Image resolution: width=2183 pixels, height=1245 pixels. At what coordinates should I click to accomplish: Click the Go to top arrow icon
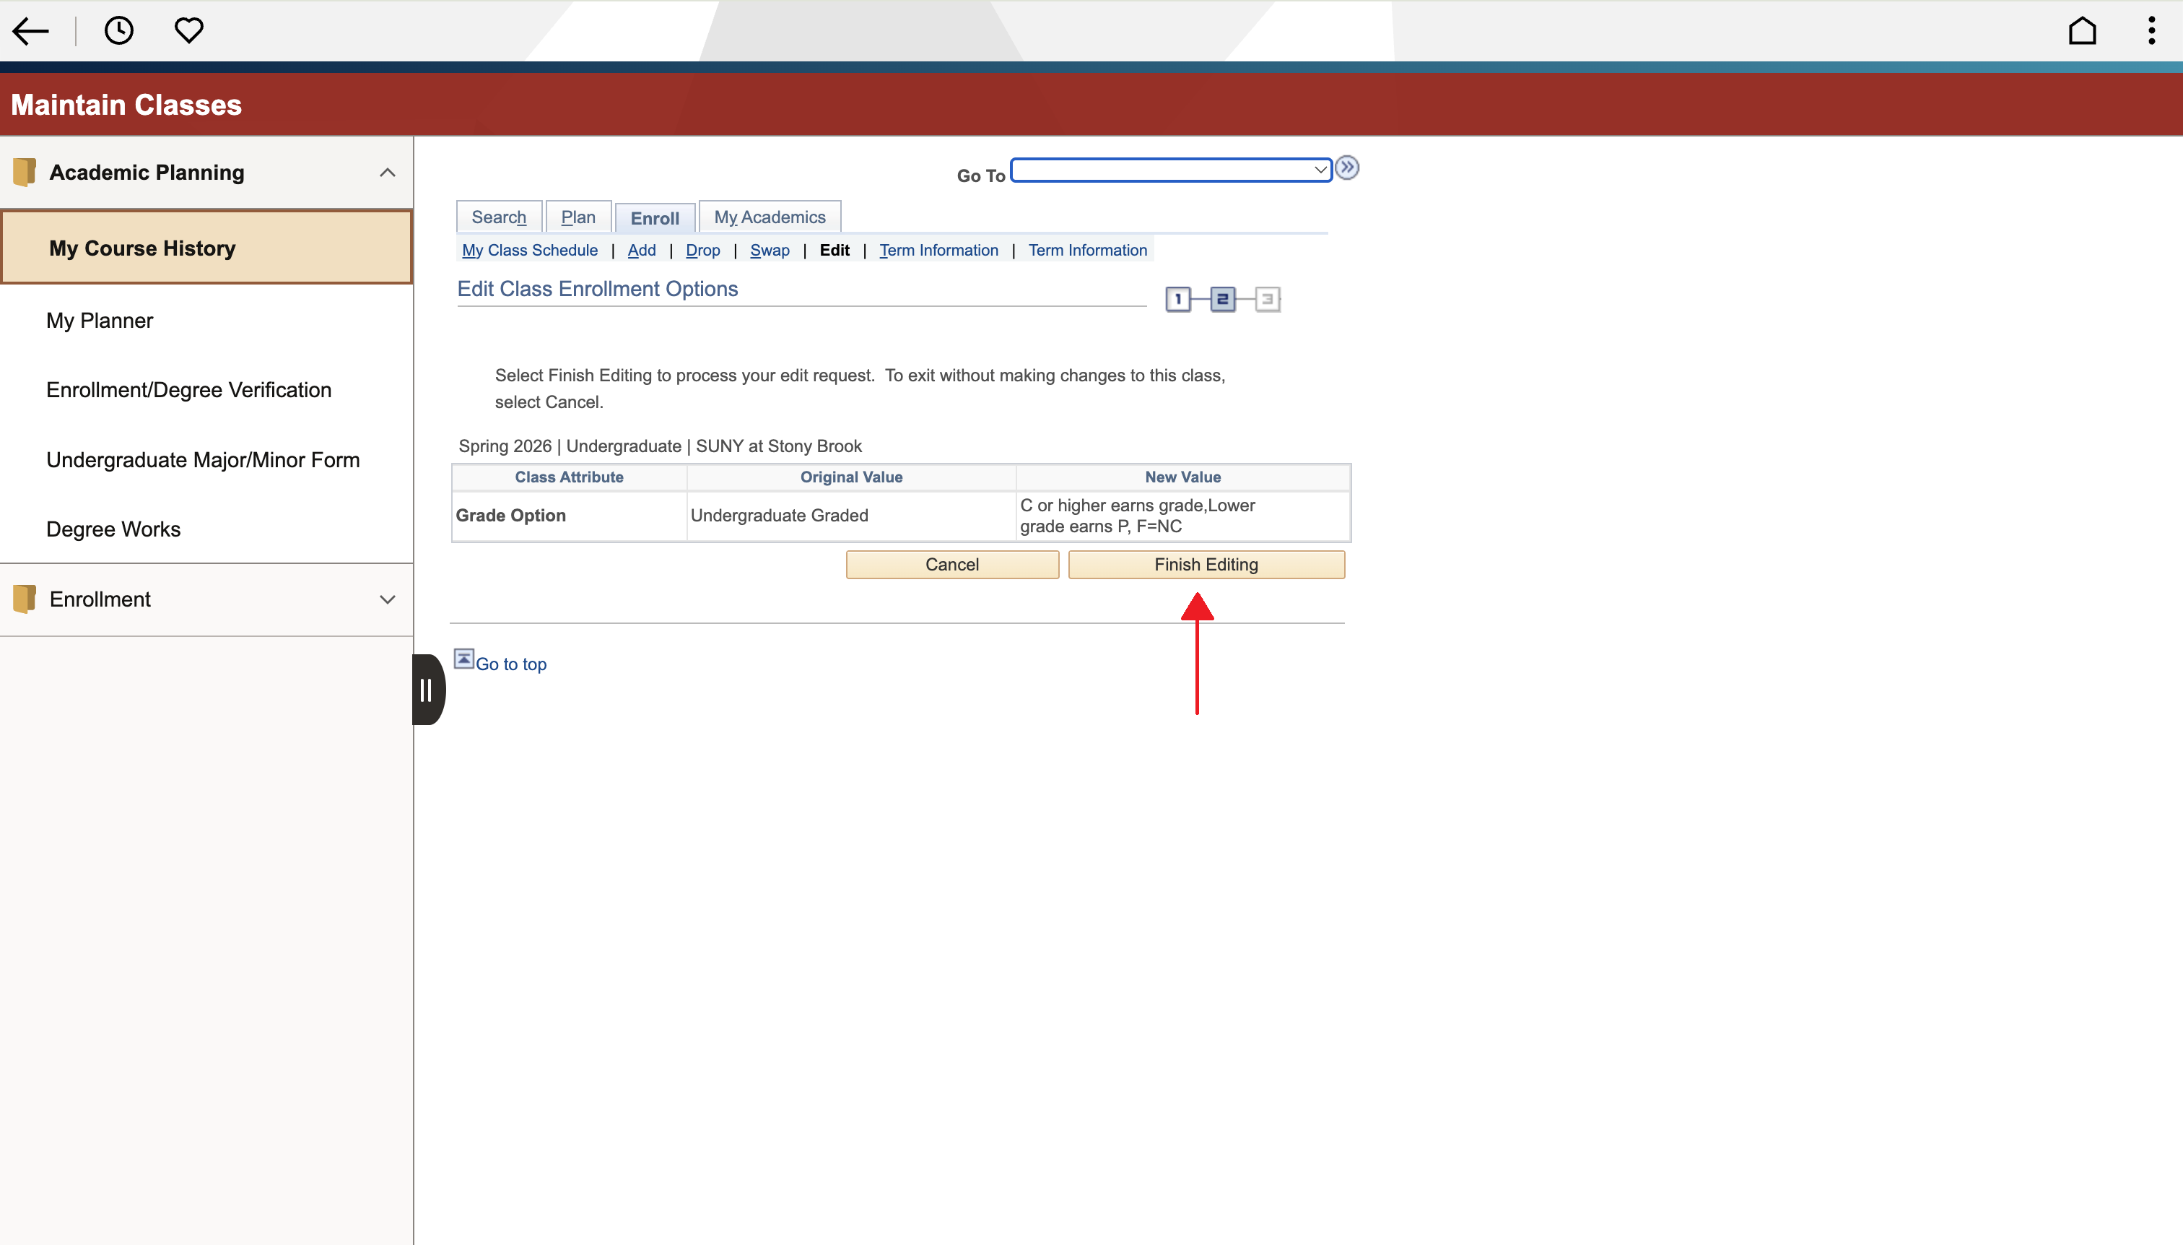pos(463,659)
